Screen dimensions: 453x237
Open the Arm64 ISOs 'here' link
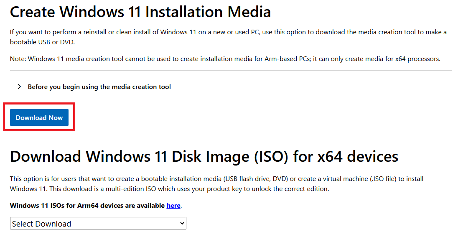pyautogui.click(x=173, y=205)
